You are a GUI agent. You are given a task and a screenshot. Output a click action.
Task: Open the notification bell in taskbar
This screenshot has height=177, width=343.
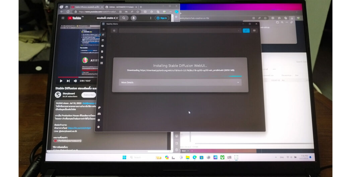coord(310,157)
